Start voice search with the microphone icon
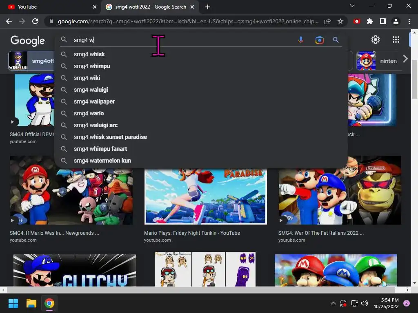418x313 pixels. pyautogui.click(x=301, y=40)
